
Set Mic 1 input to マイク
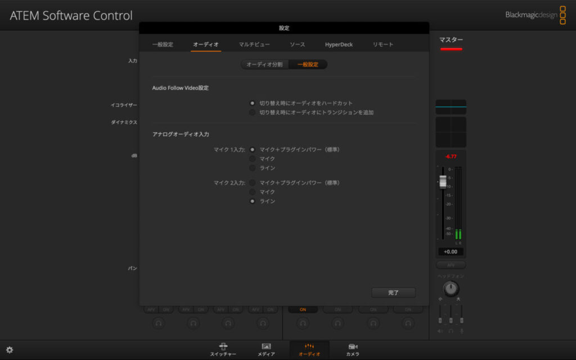tap(252, 159)
